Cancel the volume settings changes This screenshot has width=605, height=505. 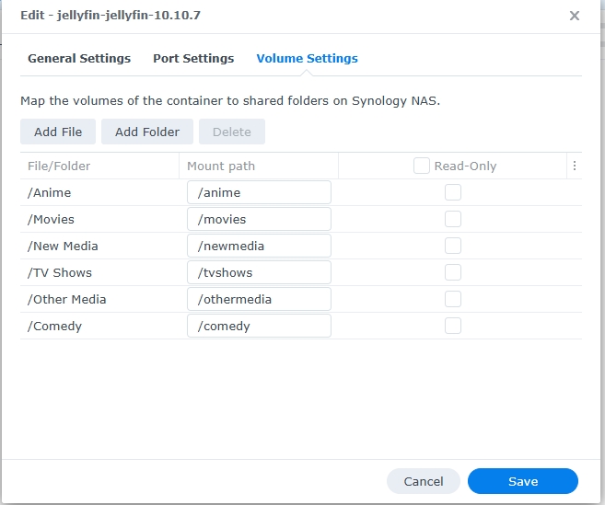click(x=424, y=481)
